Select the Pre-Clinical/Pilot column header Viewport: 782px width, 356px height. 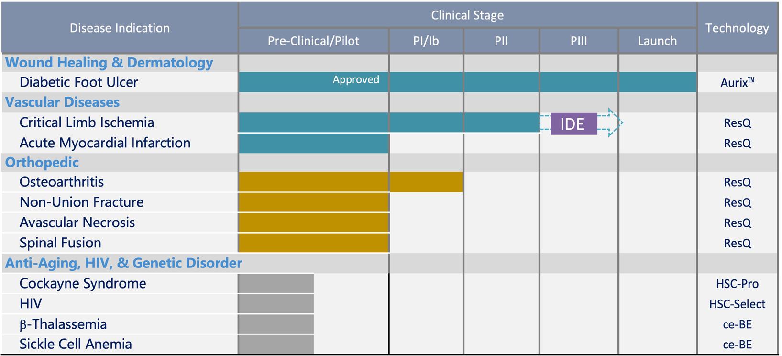point(313,41)
